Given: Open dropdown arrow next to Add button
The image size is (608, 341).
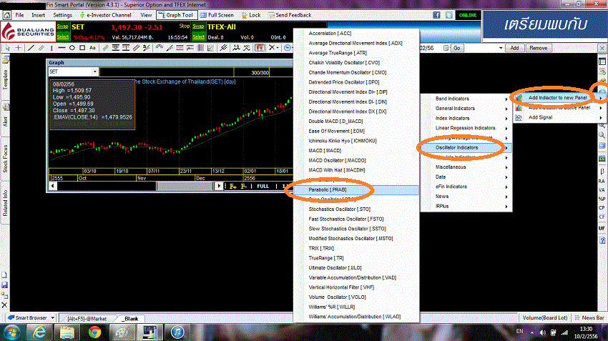Looking at the screenshot, I should coord(501,48).
